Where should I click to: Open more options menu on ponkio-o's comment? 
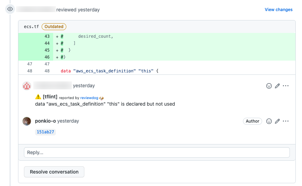(x=286, y=121)
